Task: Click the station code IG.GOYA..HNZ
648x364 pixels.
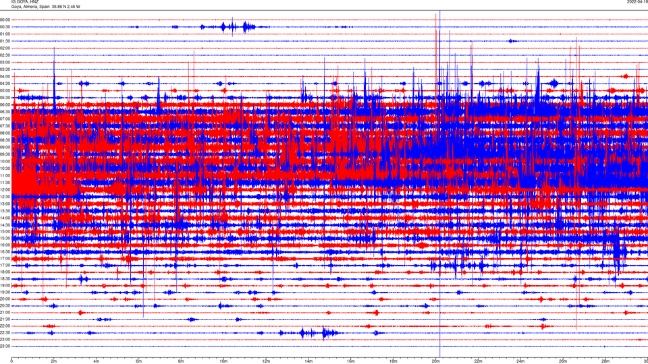Action: [25, 1]
